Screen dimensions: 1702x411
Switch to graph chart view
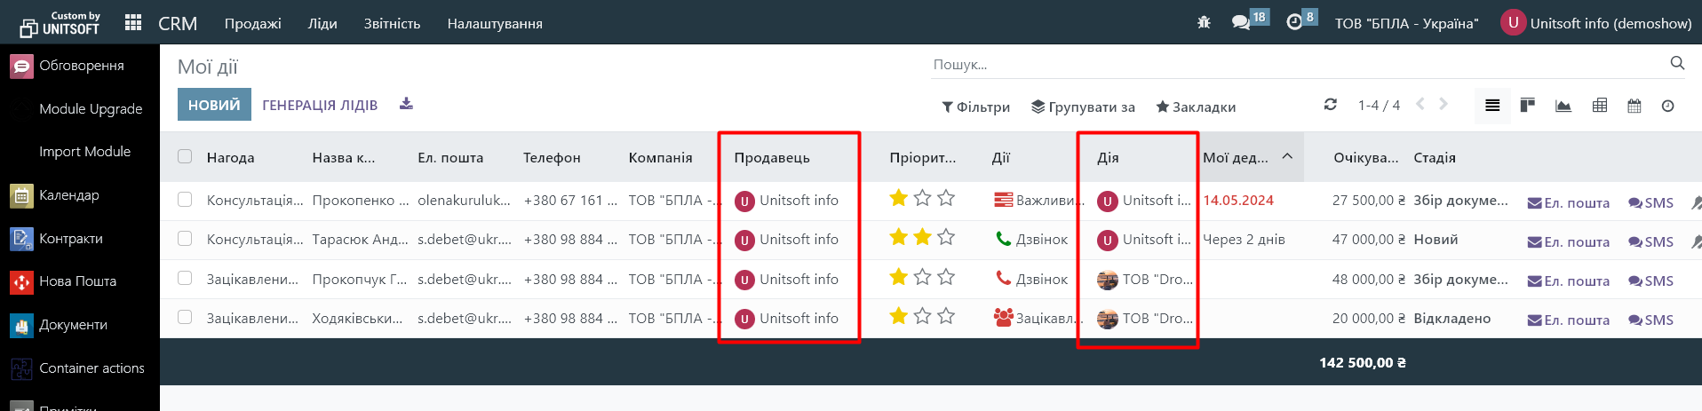coord(1563,106)
